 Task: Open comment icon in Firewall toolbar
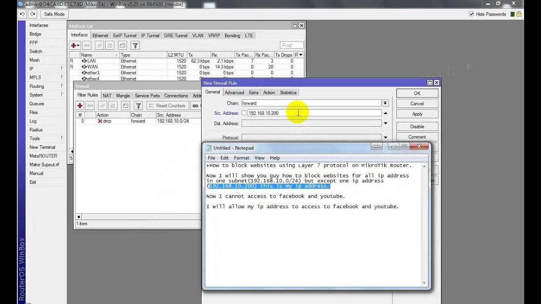click(x=126, y=106)
